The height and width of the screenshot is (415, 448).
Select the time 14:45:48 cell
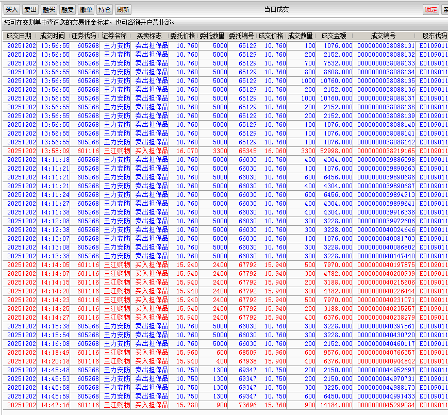[x=55, y=370]
